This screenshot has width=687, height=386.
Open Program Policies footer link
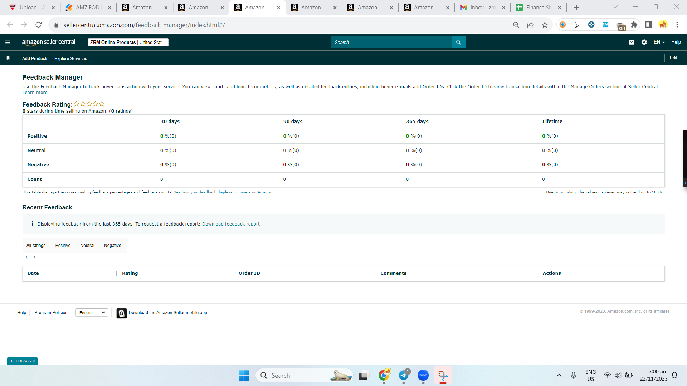(x=51, y=313)
